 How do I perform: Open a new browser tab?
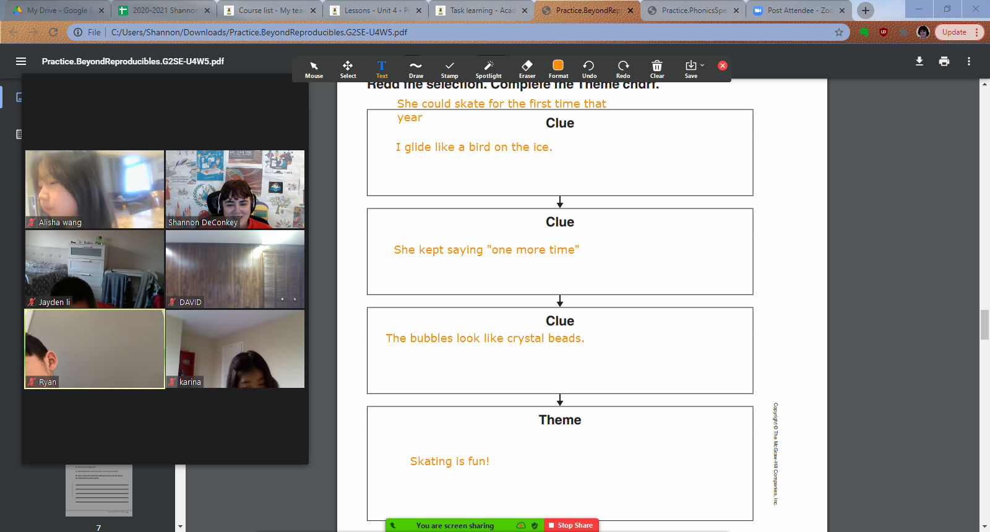point(866,11)
